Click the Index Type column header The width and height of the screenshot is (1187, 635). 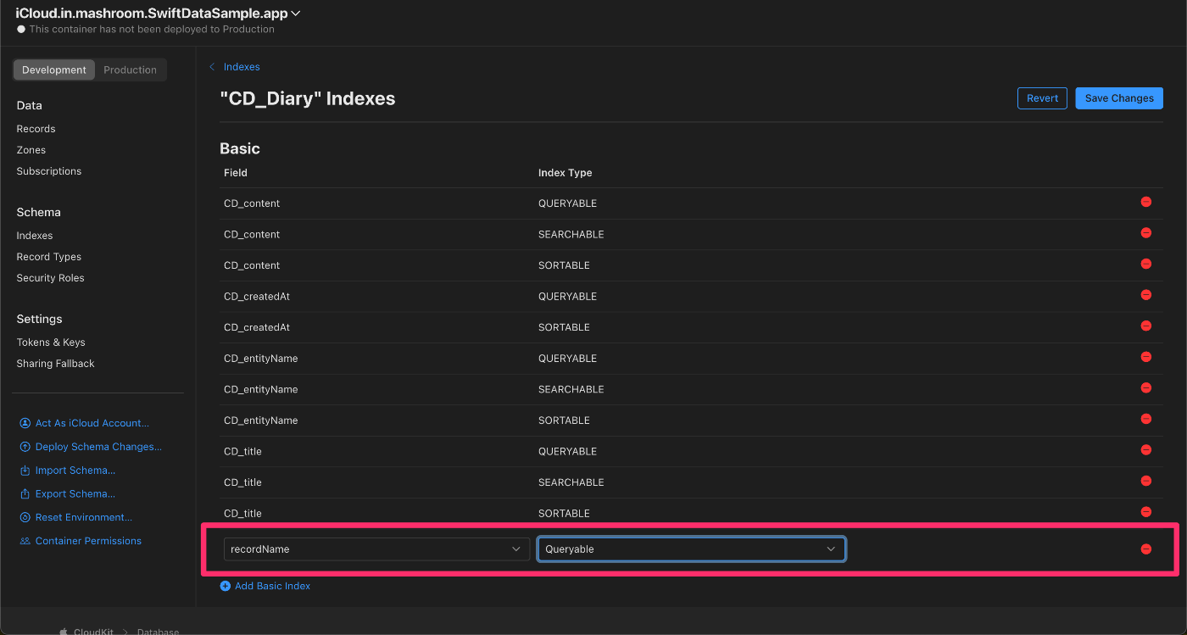coord(565,173)
